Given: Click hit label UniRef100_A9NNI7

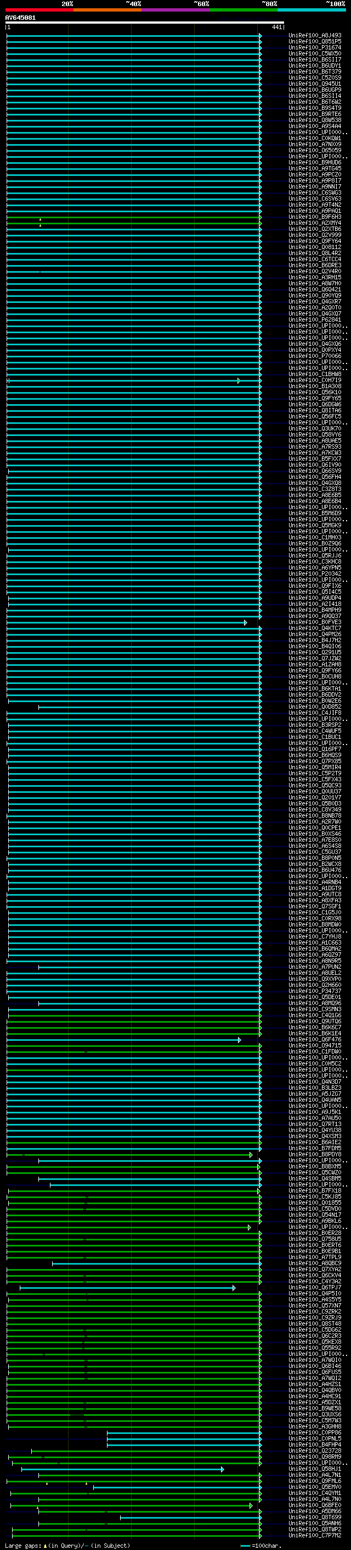Looking at the screenshot, I should tap(315, 186).
